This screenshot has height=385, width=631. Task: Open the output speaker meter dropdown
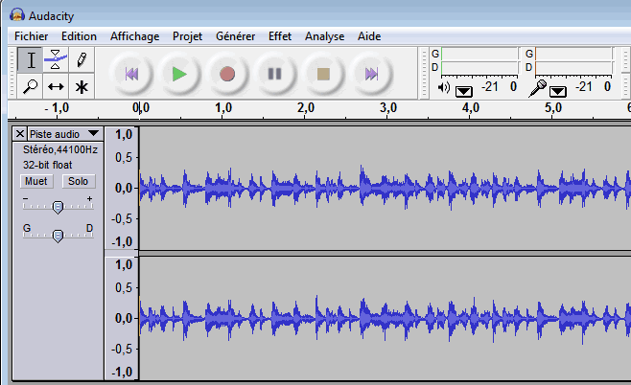pos(464,91)
